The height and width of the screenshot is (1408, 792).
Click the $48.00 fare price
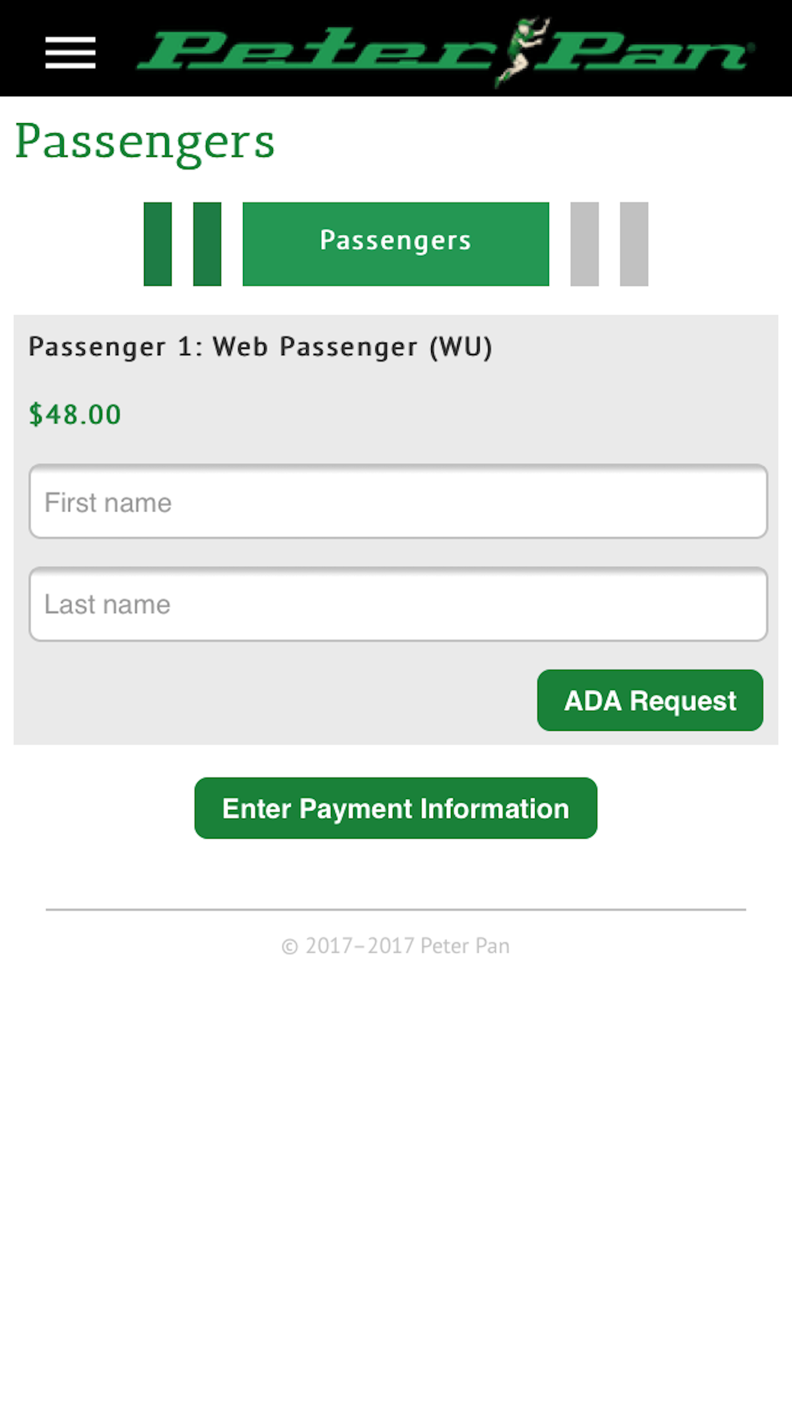[75, 414]
